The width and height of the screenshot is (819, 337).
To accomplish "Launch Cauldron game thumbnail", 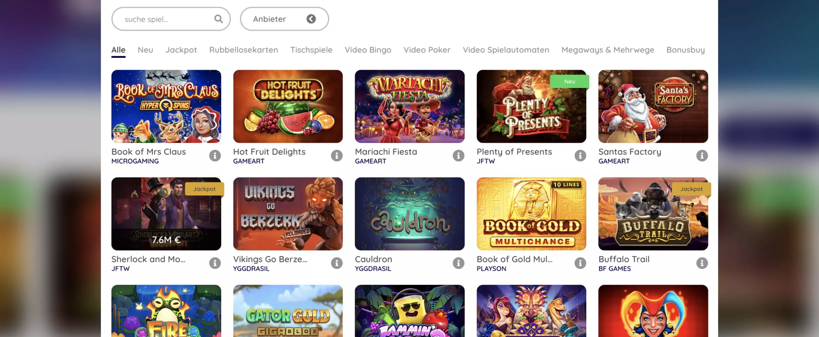I will [409, 214].
